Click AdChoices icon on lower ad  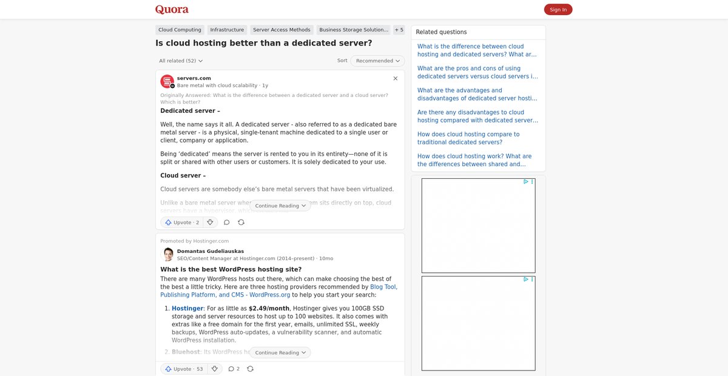click(526, 280)
